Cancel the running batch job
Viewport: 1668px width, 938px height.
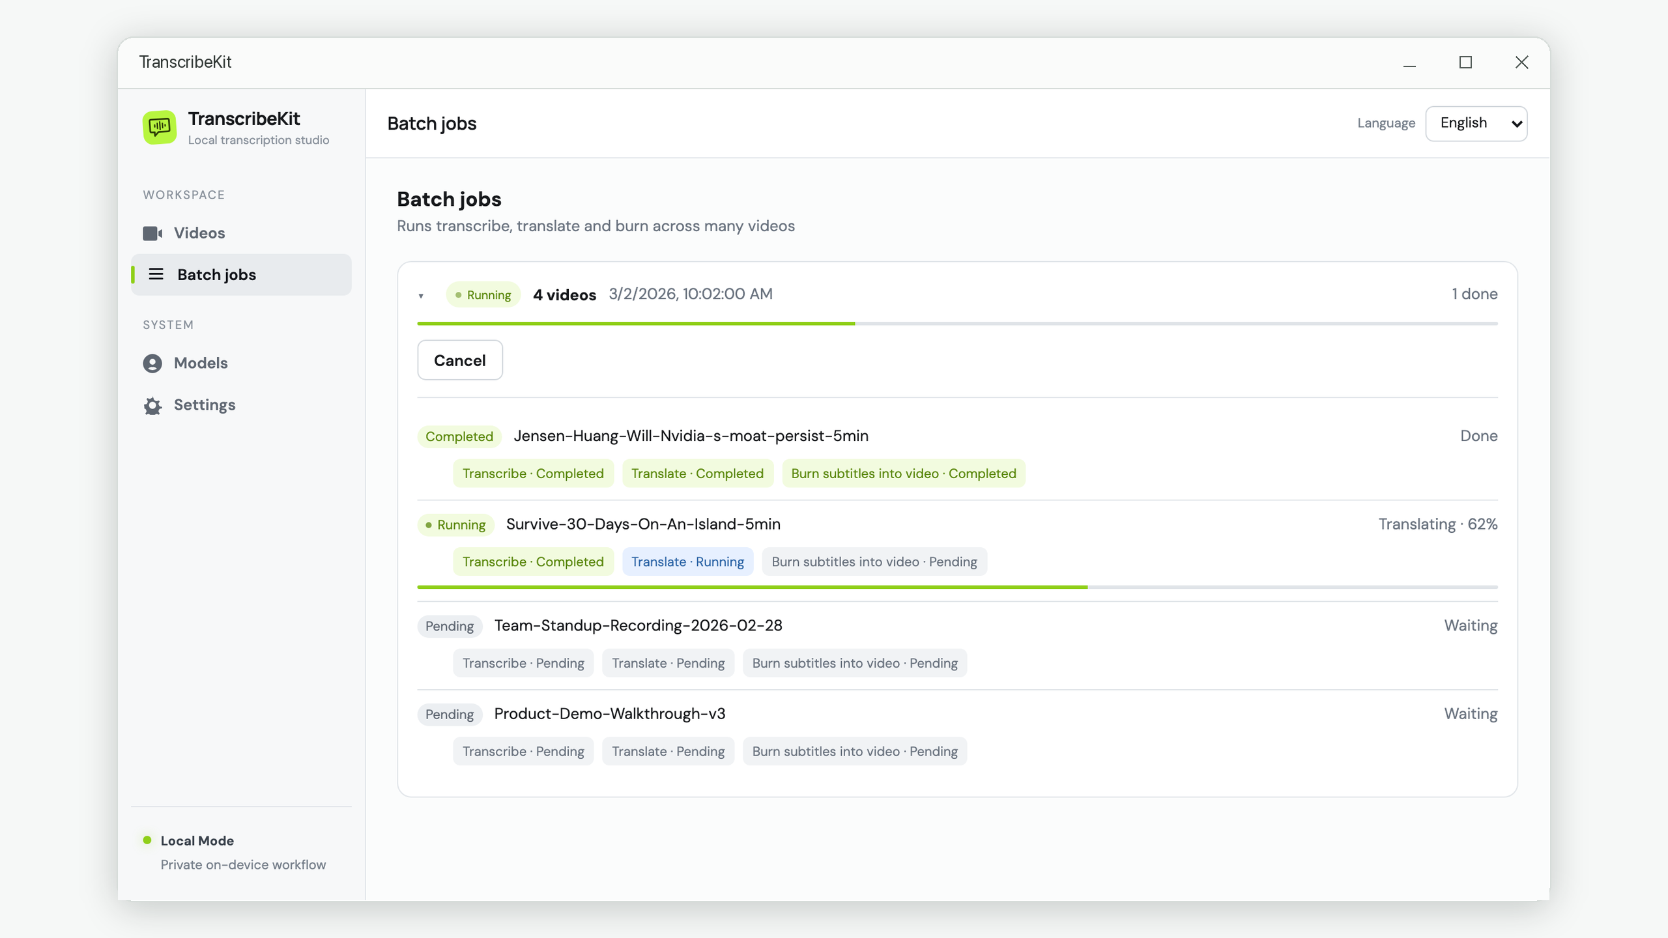pos(460,360)
